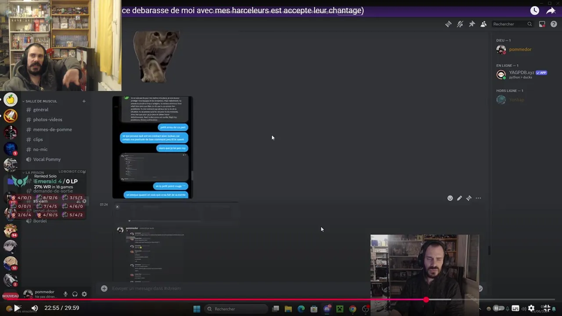The image size is (562, 316).
Task: Open notification settings bell-slash icon
Action: (x=460, y=24)
